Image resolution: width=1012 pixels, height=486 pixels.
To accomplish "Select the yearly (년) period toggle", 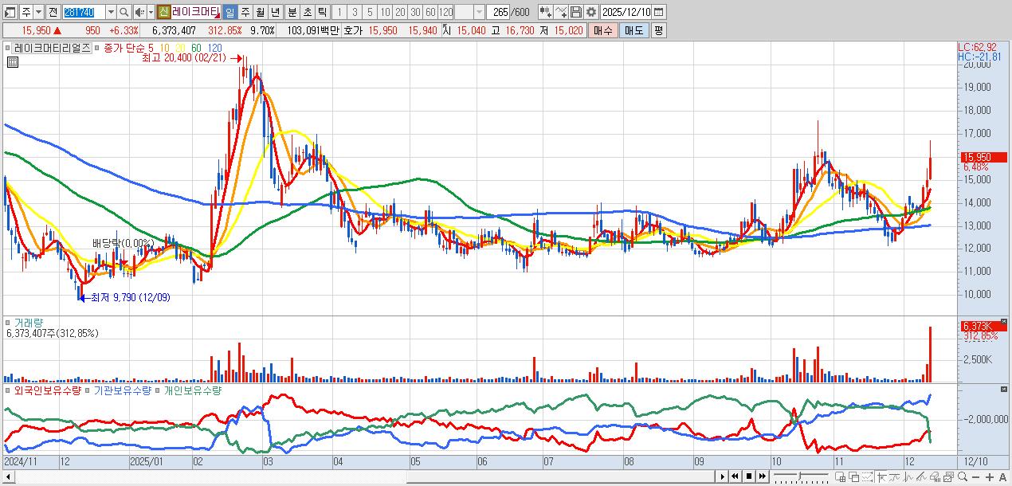I will click(x=275, y=13).
